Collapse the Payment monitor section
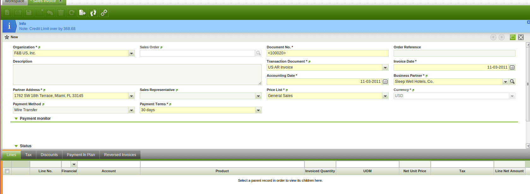The height and width of the screenshot is (194, 530). click(x=16, y=119)
